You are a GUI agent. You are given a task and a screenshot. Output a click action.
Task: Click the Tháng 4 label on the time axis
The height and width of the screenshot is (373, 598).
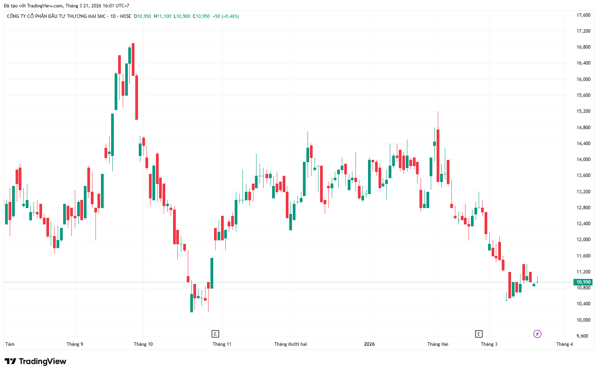[564, 344]
